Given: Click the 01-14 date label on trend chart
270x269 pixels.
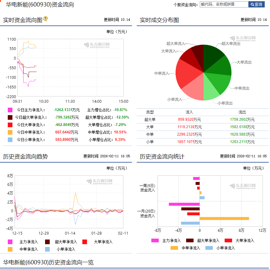Looking at the screenshot, I should pos(70,233).
